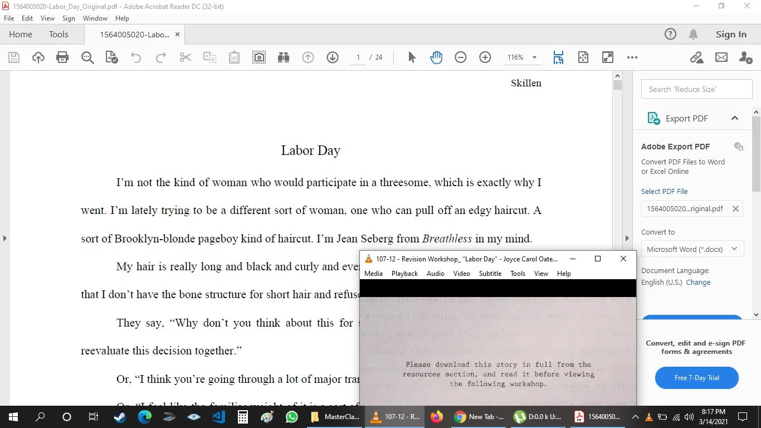This screenshot has height=428, width=761.
Task: Activate the Selection arrow tool
Action: click(412, 57)
